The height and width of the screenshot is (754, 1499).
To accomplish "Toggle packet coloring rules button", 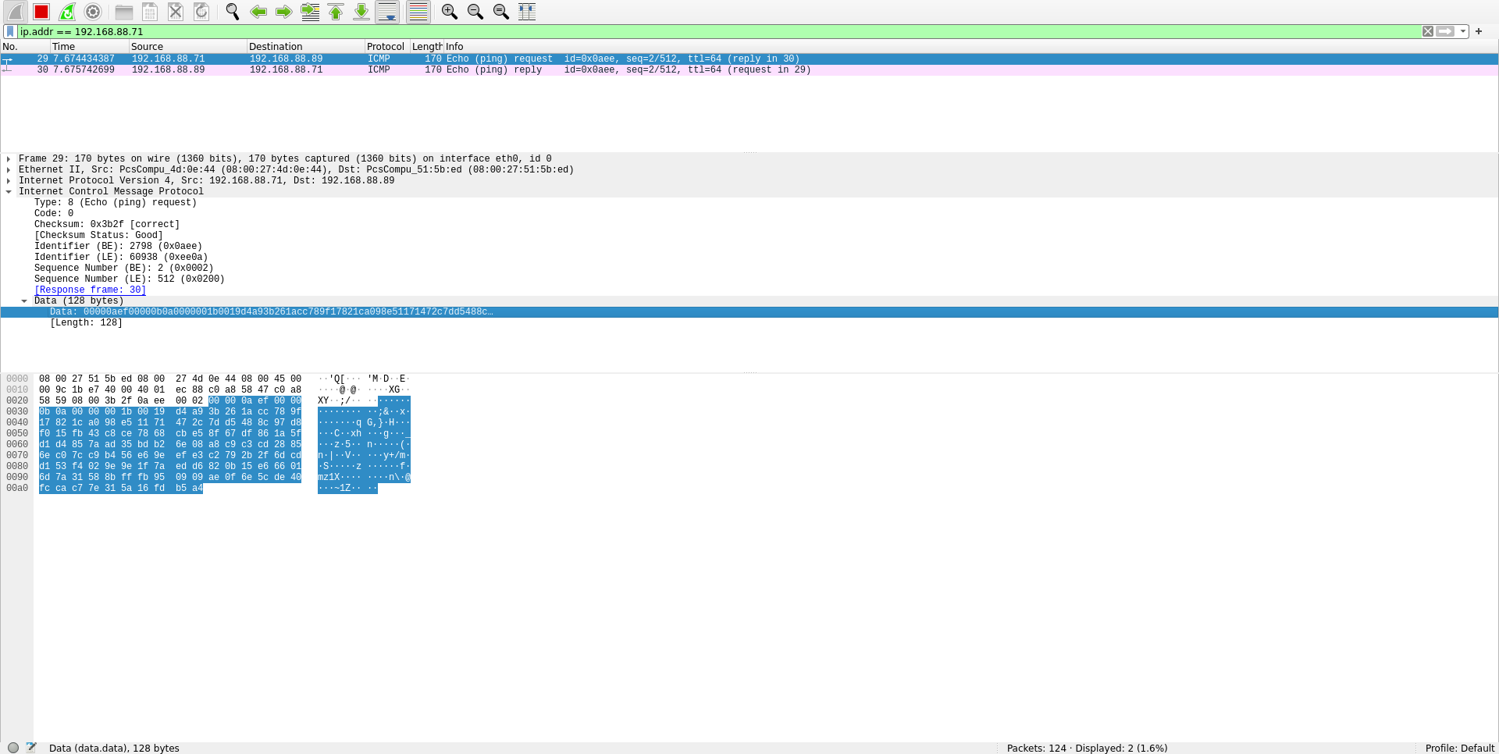I will tap(418, 12).
